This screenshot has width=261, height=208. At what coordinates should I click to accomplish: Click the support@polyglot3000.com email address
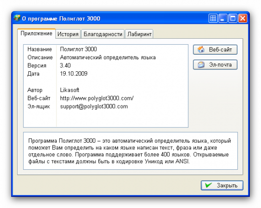tap(94, 106)
